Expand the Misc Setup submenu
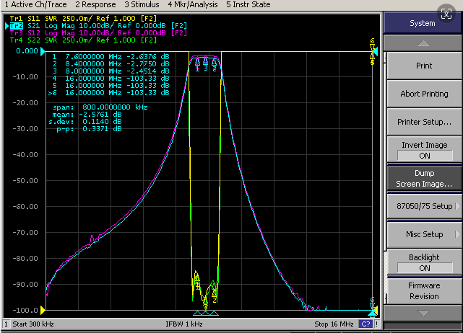Image resolution: width=463 pixels, height=333 pixels. tap(425, 234)
